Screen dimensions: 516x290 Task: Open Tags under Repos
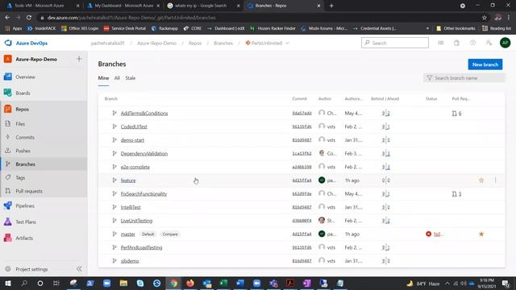click(x=20, y=177)
